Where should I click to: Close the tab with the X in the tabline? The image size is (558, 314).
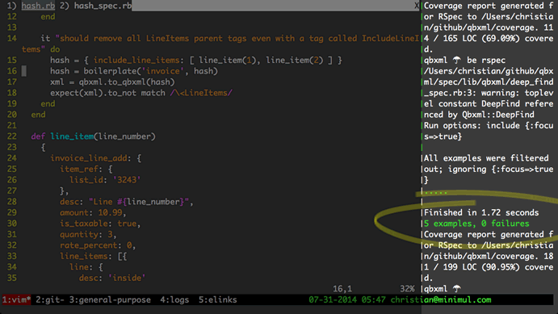[417, 6]
